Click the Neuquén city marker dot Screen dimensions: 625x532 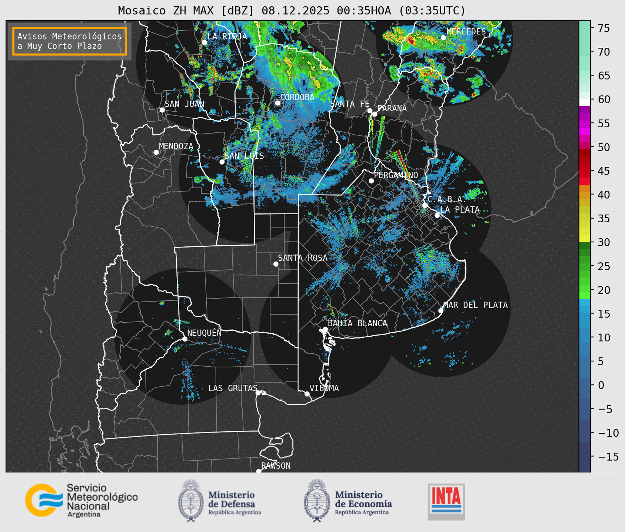[184, 339]
